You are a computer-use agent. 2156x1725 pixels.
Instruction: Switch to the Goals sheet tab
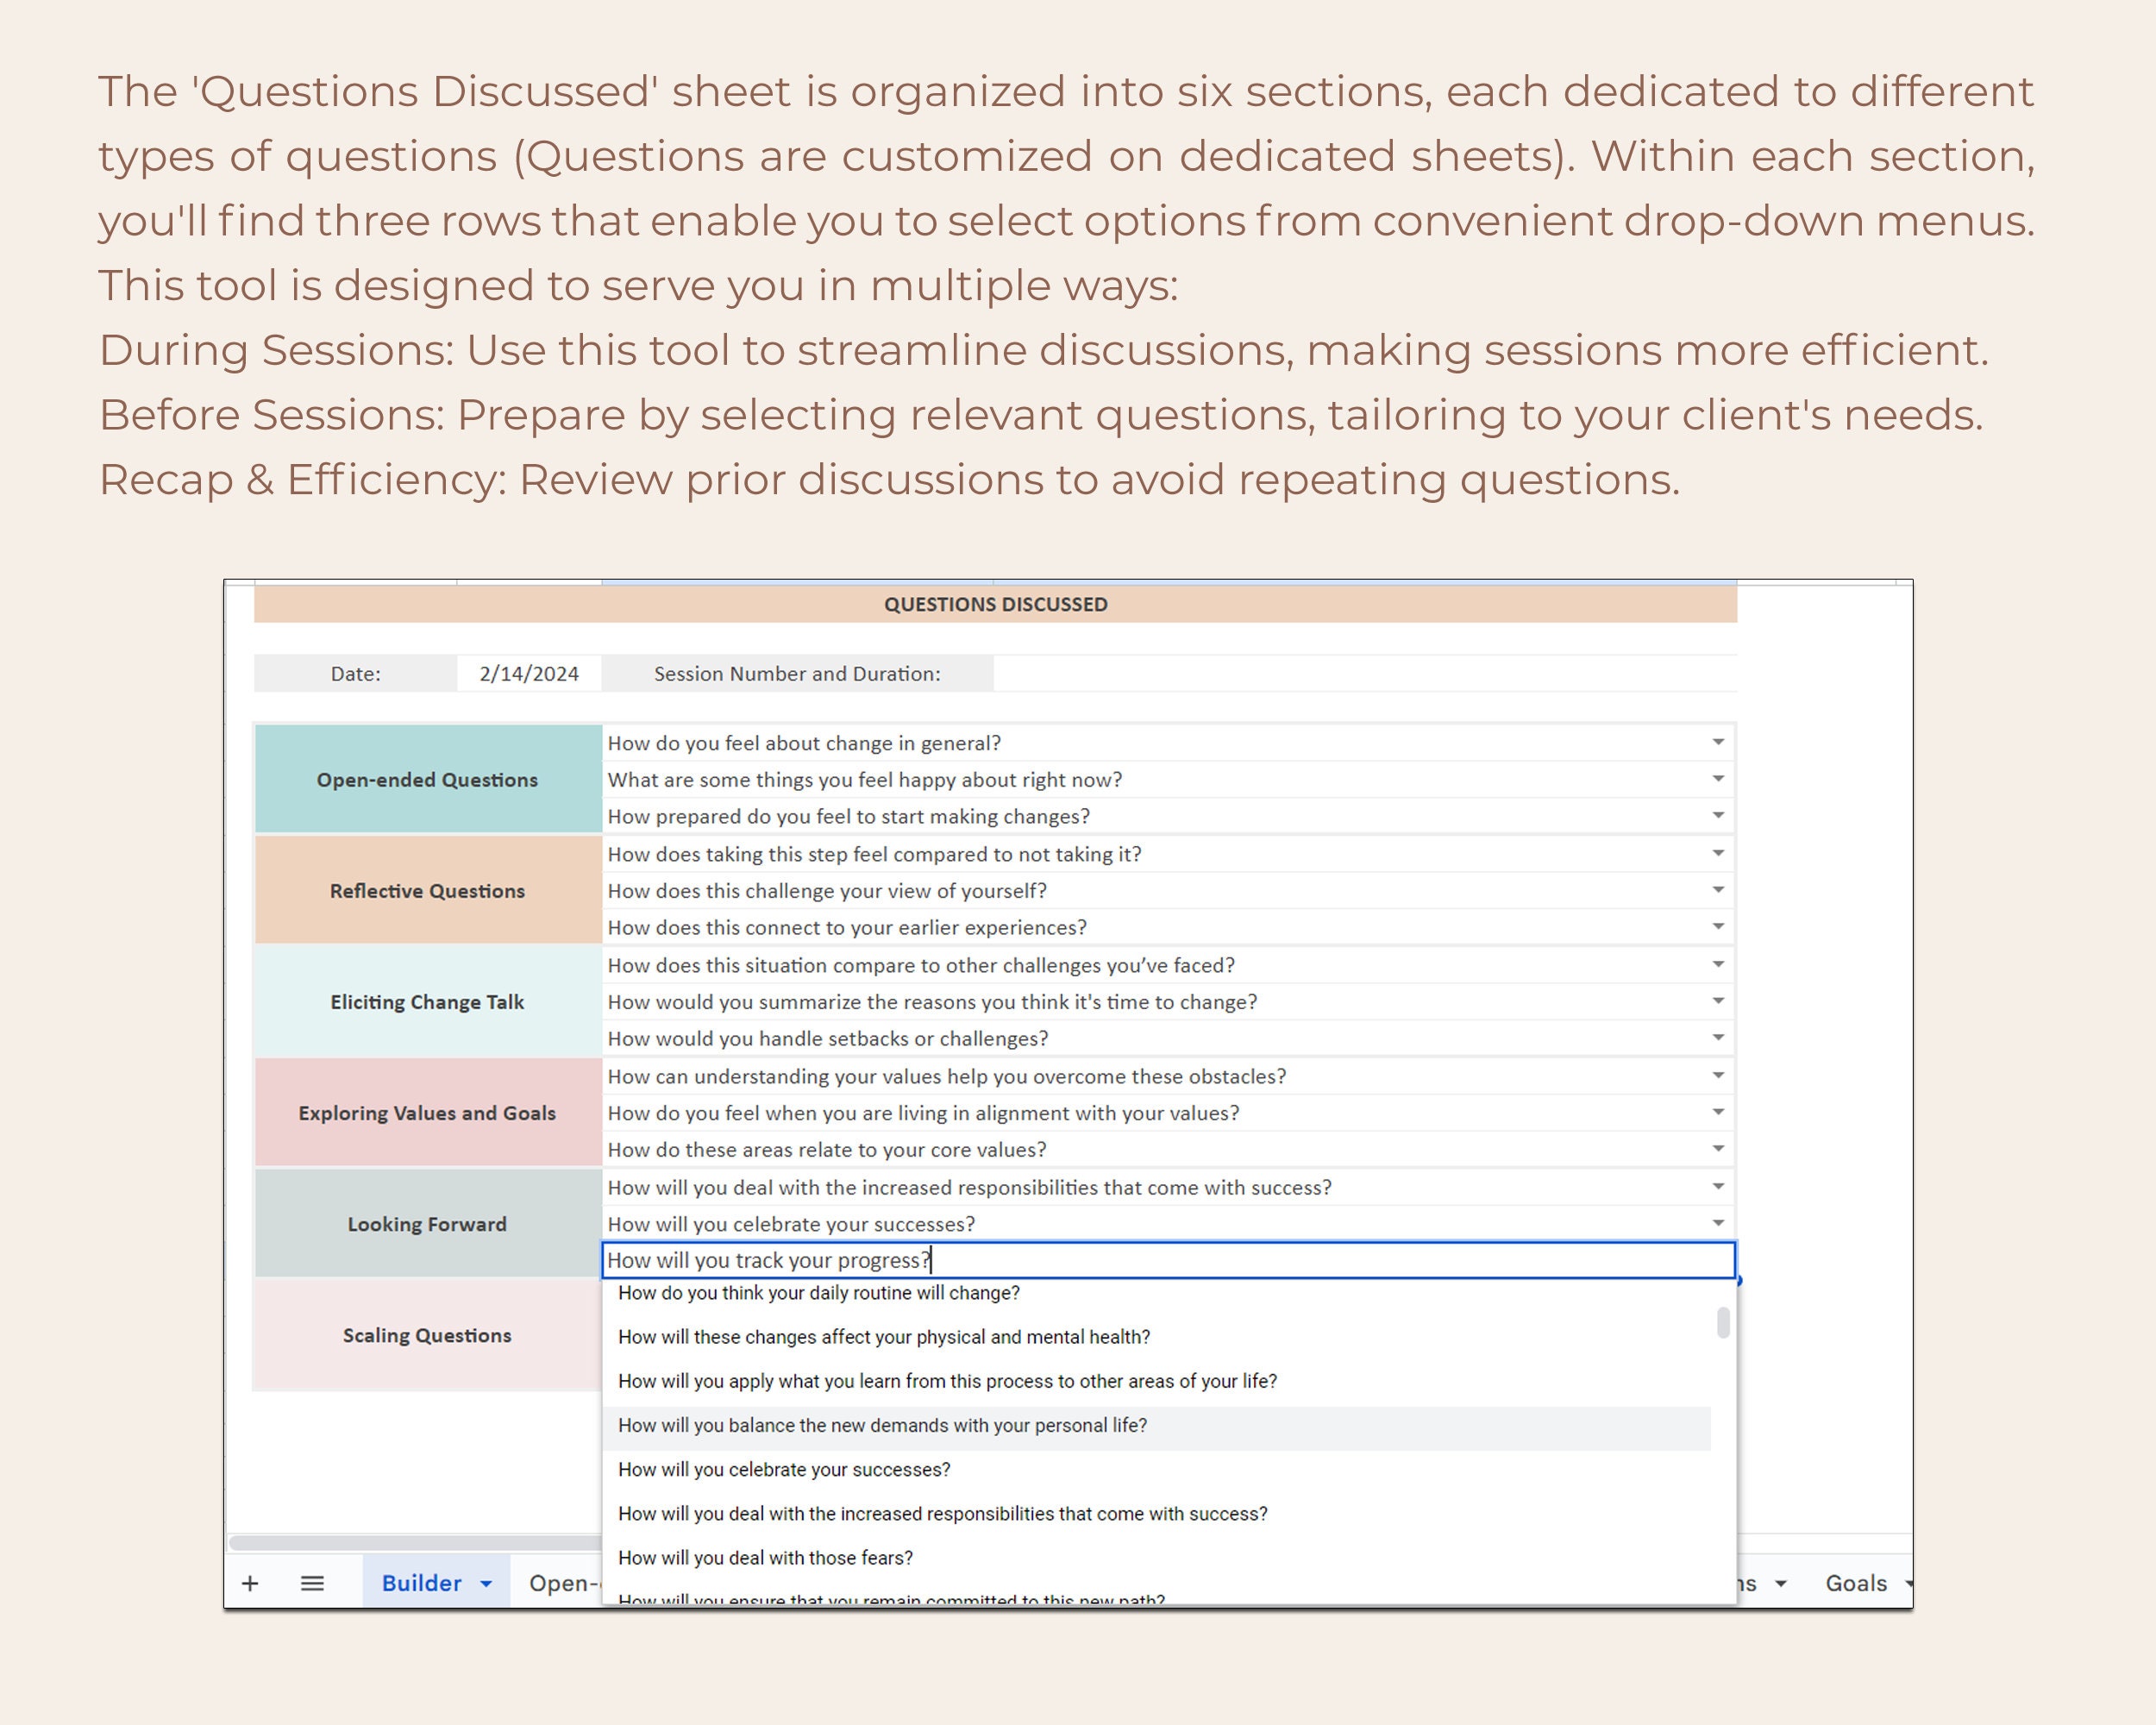[1857, 1583]
